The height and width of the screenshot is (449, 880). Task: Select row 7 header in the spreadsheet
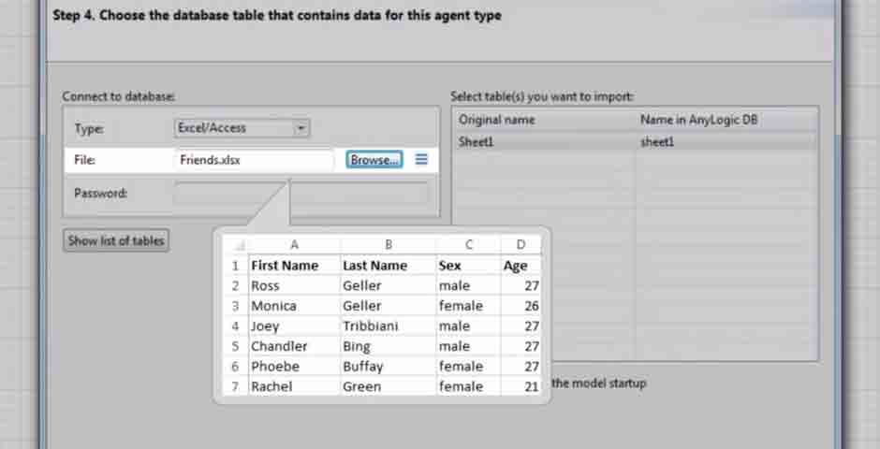coord(236,386)
